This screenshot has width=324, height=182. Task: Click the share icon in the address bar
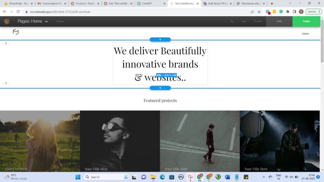point(252,11)
